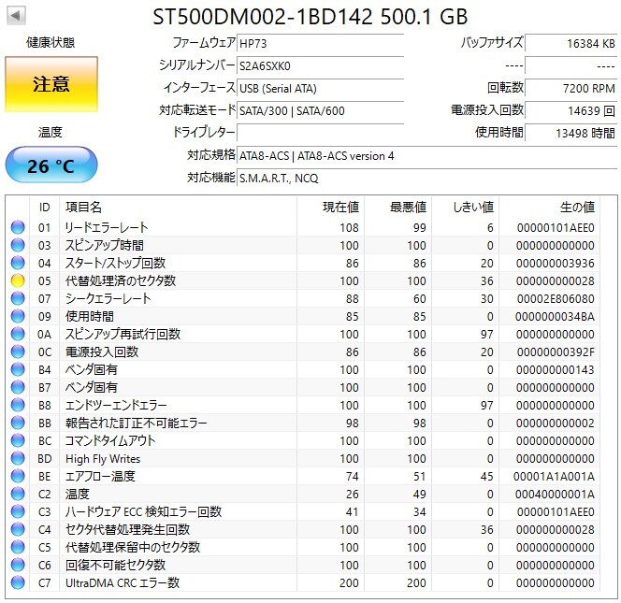Screen dimensions: 621x603
Task: Click the status circle for ID B8 エンドツーエンドエラー
Action: tap(18, 405)
